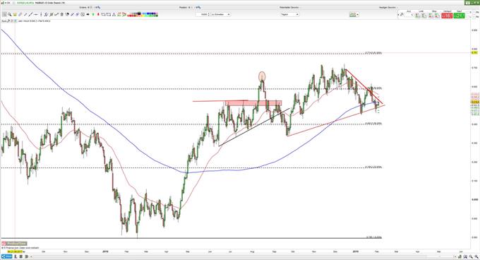Viewport: 480px width, 260px height.
Task: Select the triangle drawing tool
Action: pyautogui.click(x=114, y=14)
